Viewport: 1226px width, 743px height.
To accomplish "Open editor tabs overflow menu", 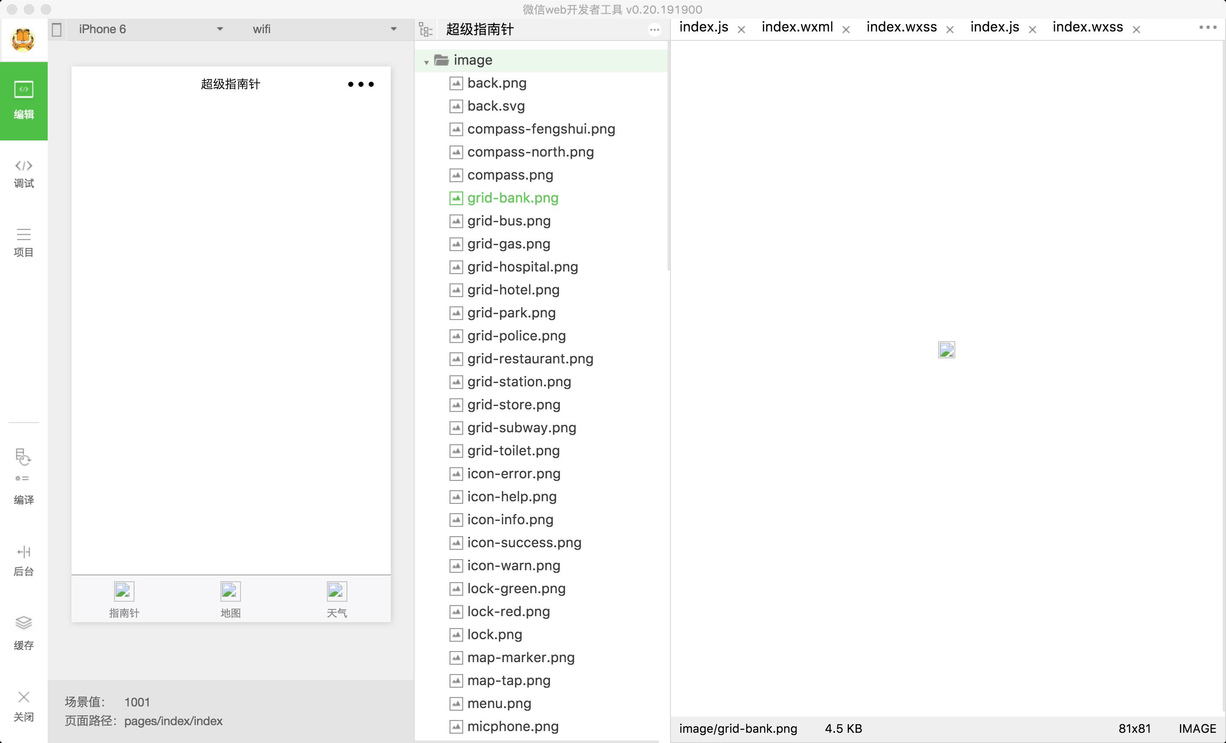I will pos(1208,27).
